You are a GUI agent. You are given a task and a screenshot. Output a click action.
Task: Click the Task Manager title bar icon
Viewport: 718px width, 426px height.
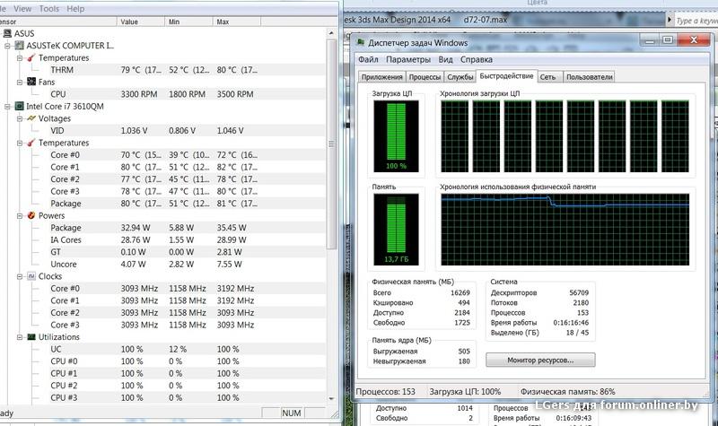(361, 42)
